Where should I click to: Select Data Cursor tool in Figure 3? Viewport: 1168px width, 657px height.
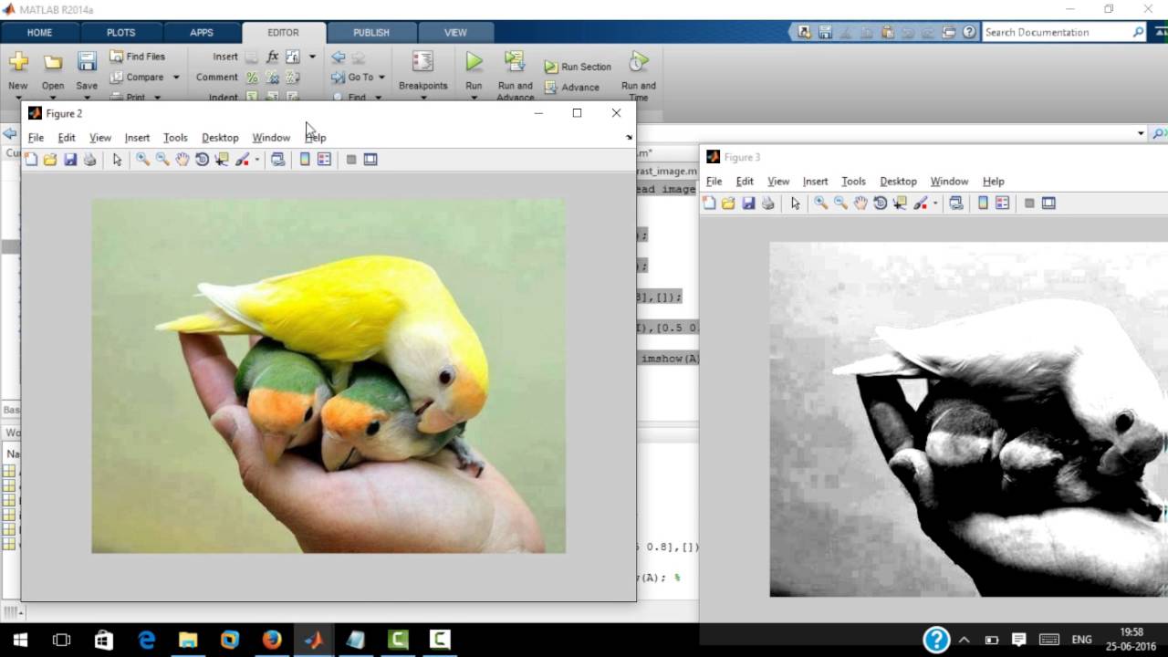pos(900,203)
